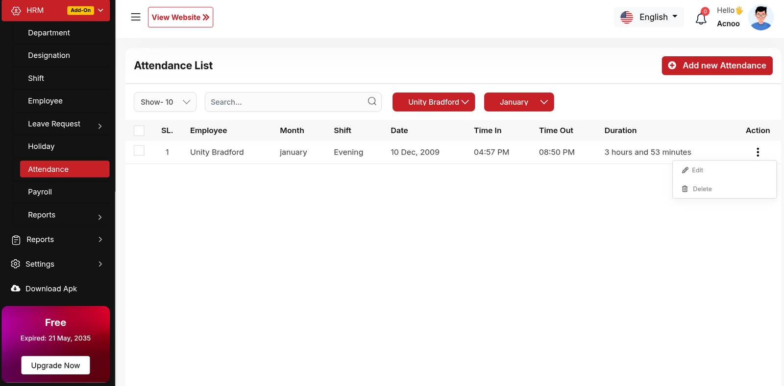Screen dimensions: 784x386
Task: Select Edit from the action menu
Action: tap(697, 170)
